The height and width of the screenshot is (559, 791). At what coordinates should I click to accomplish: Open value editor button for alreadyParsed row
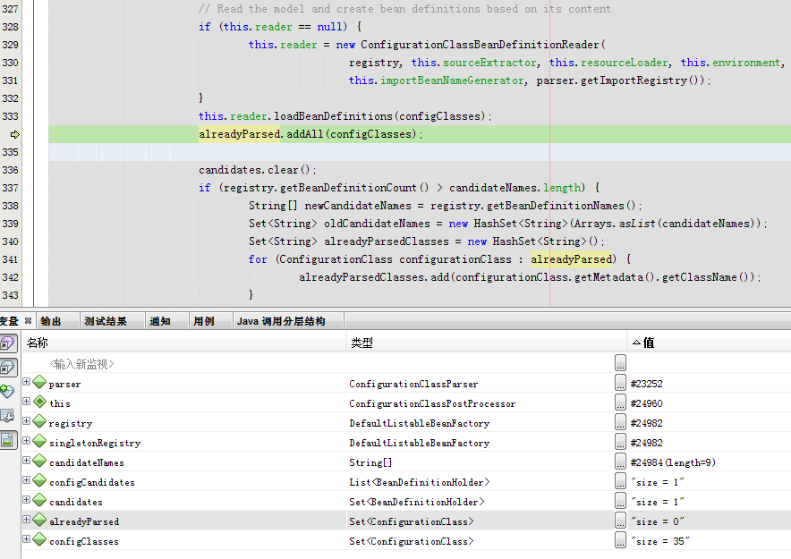[620, 520]
